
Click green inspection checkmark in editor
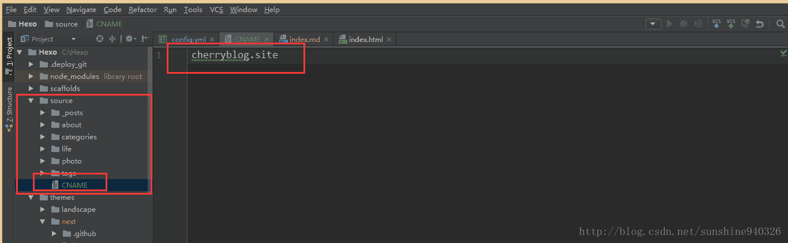(783, 53)
